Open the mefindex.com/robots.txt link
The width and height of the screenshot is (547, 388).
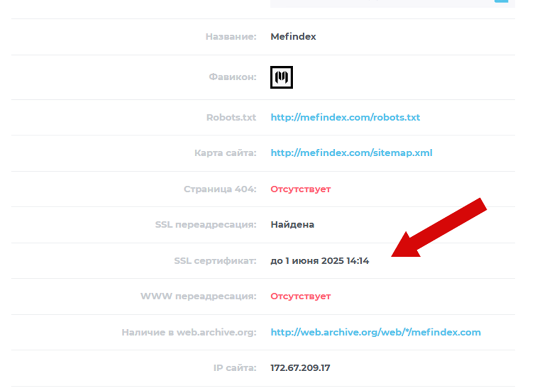coord(345,117)
